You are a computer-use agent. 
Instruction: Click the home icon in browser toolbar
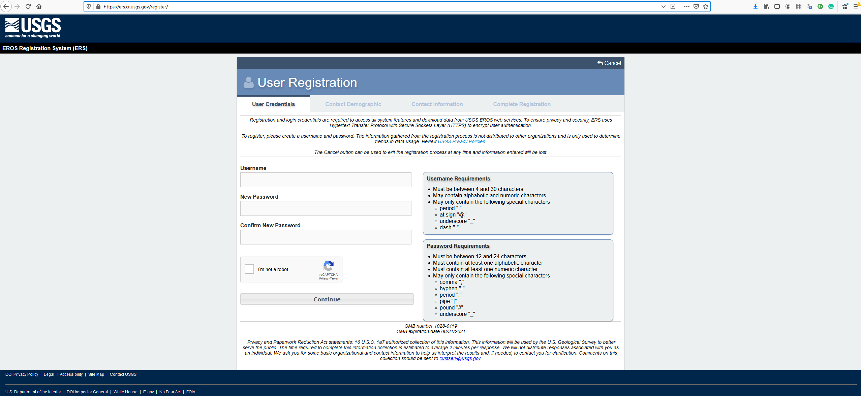pos(39,6)
